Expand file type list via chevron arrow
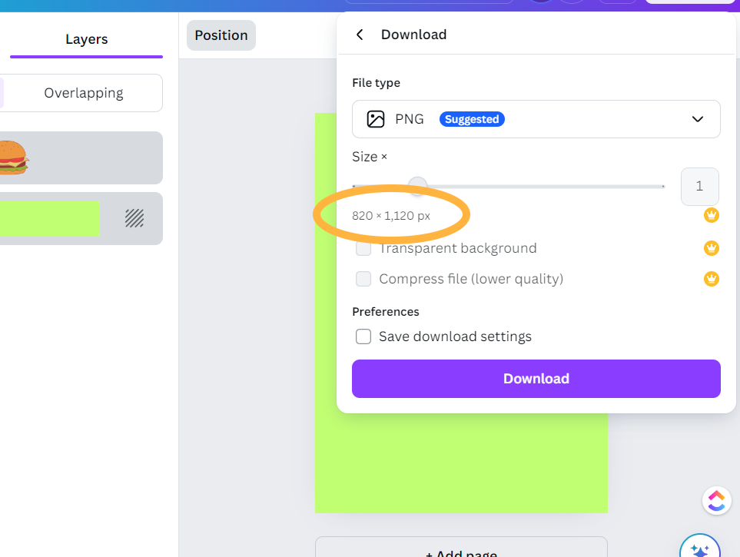 click(x=698, y=119)
